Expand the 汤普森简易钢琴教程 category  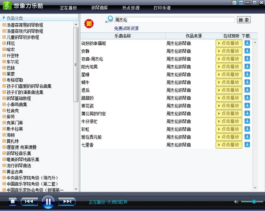[x=4, y=25]
